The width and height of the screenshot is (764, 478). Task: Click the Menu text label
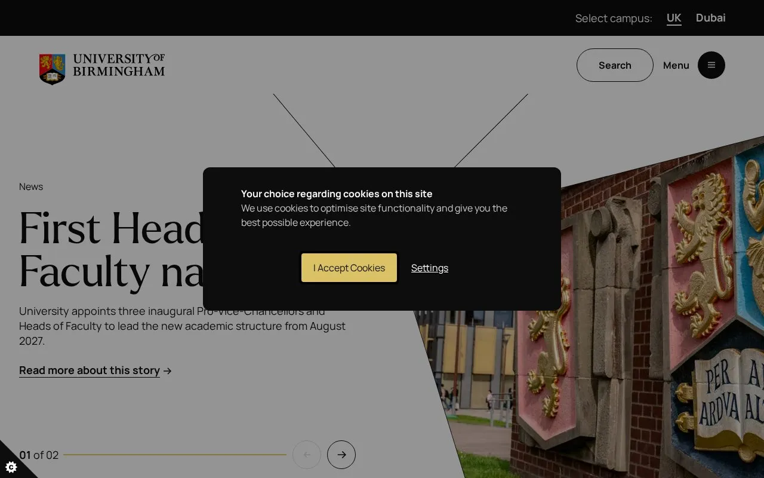point(676,65)
